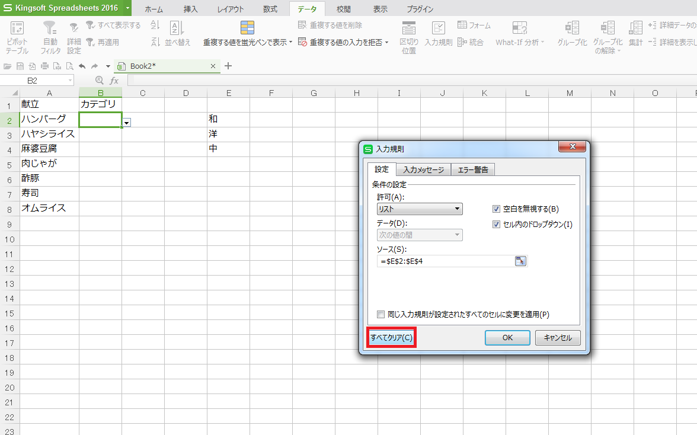Expand the name box B2 dropdown

pos(70,81)
